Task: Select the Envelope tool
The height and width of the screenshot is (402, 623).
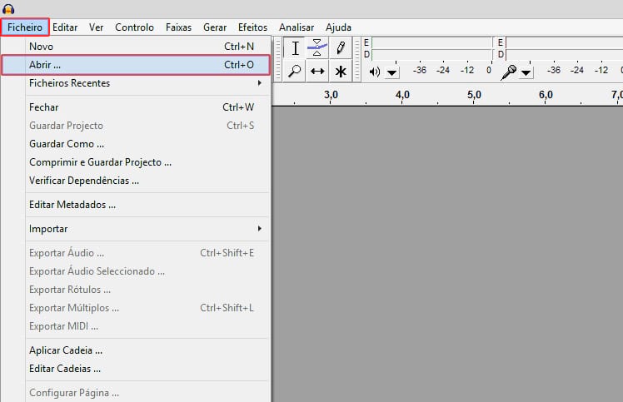Action: pyautogui.click(x=317, y=48)
